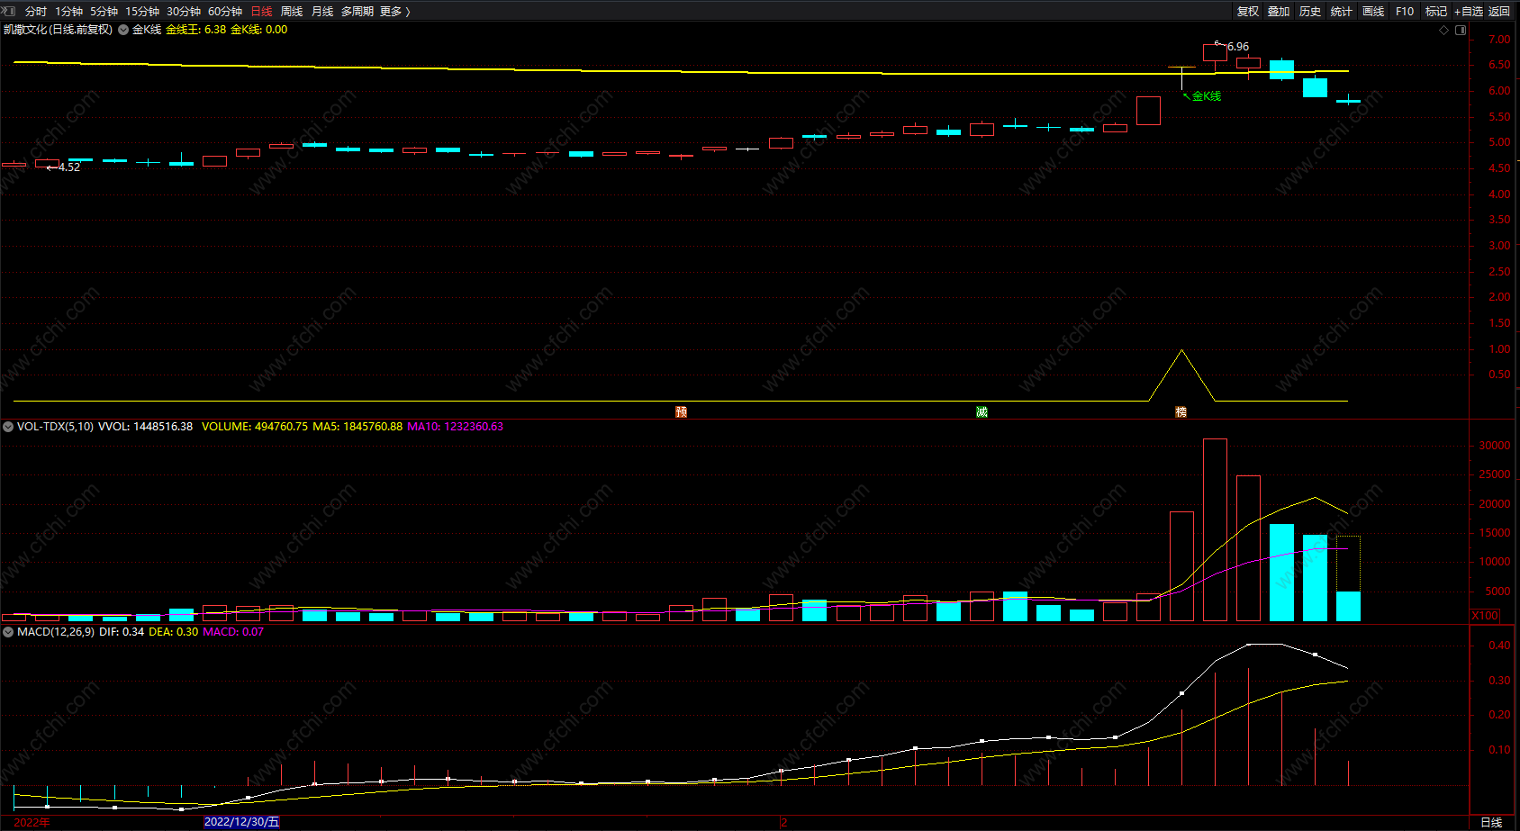Click the 返回 return button
Image resolution: width=1520 pixels, height=831 pixels.
coord(1499,12)
